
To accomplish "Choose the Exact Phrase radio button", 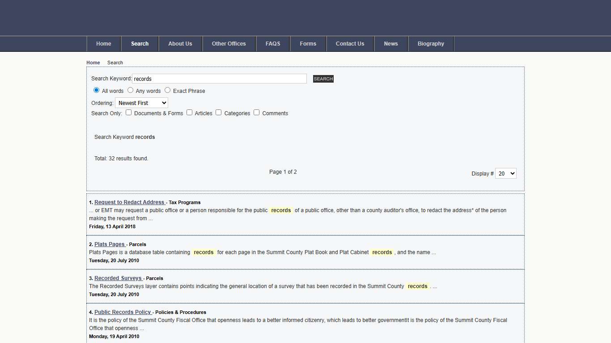I will click(167, 90).
